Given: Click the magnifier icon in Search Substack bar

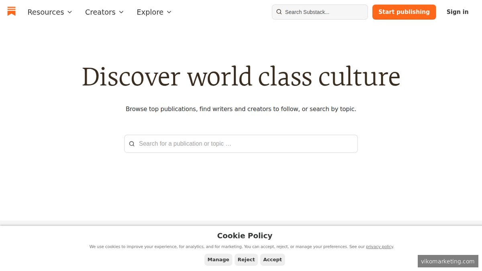Looking at the screenshot, I should coord(279,12).
